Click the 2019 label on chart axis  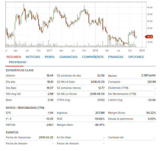pyautogui.click(x=142, y=51)
